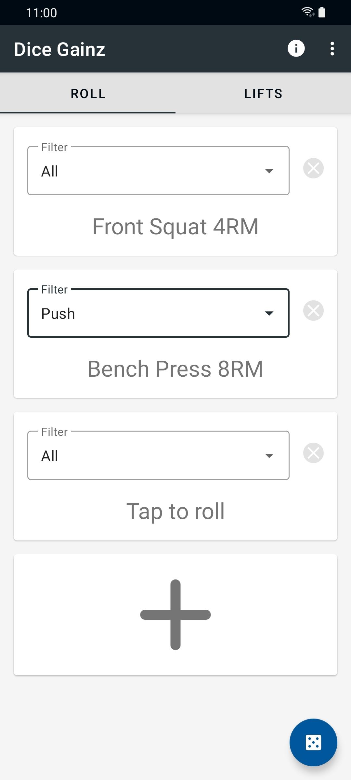351x780 pixels.
Task: Remove the Front Squat 4RM card
Action: click(x=313, y=168)
